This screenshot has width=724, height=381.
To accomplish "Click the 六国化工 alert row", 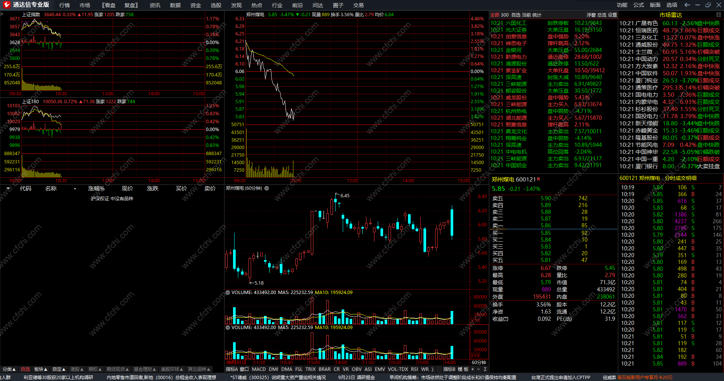I will click(553, 23).
